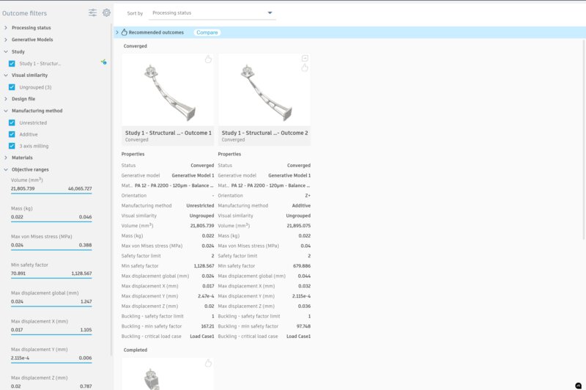The width and height of the screenshot is (586, 390).
Task: Recommend Outcome 2 with thumbs-up icon
Action: click(x=305, y=67)
